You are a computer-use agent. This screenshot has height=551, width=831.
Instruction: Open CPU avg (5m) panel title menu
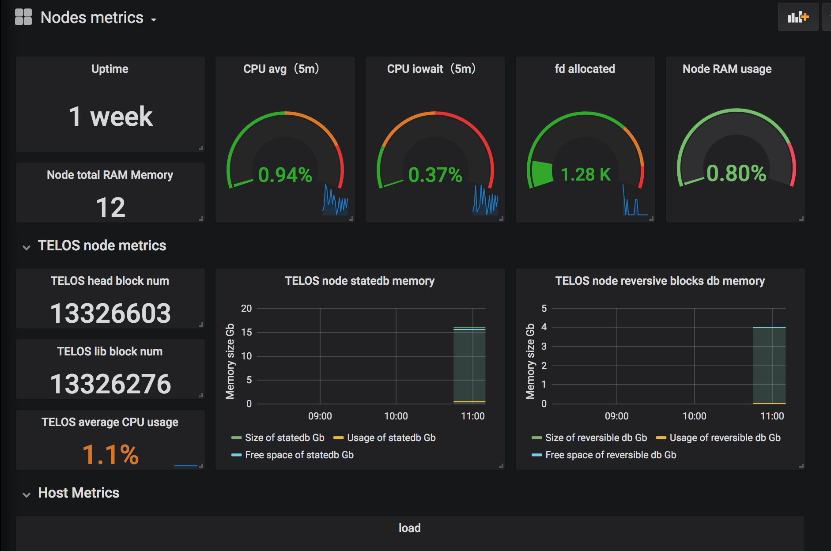[281, 69]
